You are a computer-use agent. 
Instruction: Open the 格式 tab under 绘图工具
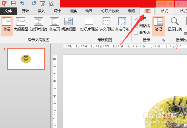click(x=165, y=11)
